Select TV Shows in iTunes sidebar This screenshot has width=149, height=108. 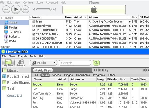tap(12, 32)
